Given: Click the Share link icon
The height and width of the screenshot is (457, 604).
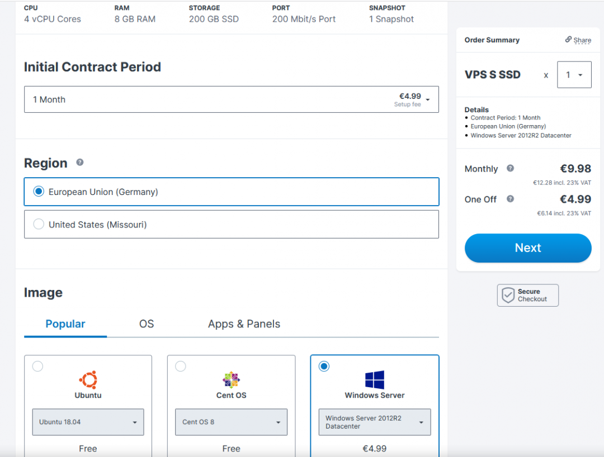Looking at the screenshot, I should (568, 40).
